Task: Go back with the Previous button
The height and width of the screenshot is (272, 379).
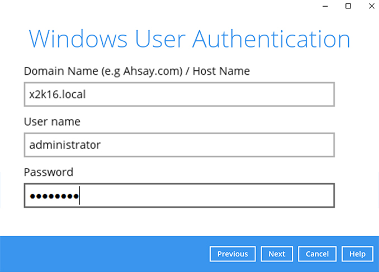Action: 233,254
